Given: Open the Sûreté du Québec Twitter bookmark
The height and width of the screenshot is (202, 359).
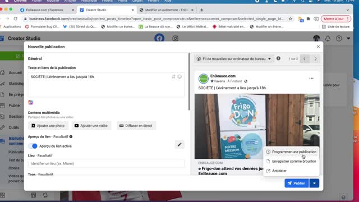Looking at the screenshot, I should [80, 26].
